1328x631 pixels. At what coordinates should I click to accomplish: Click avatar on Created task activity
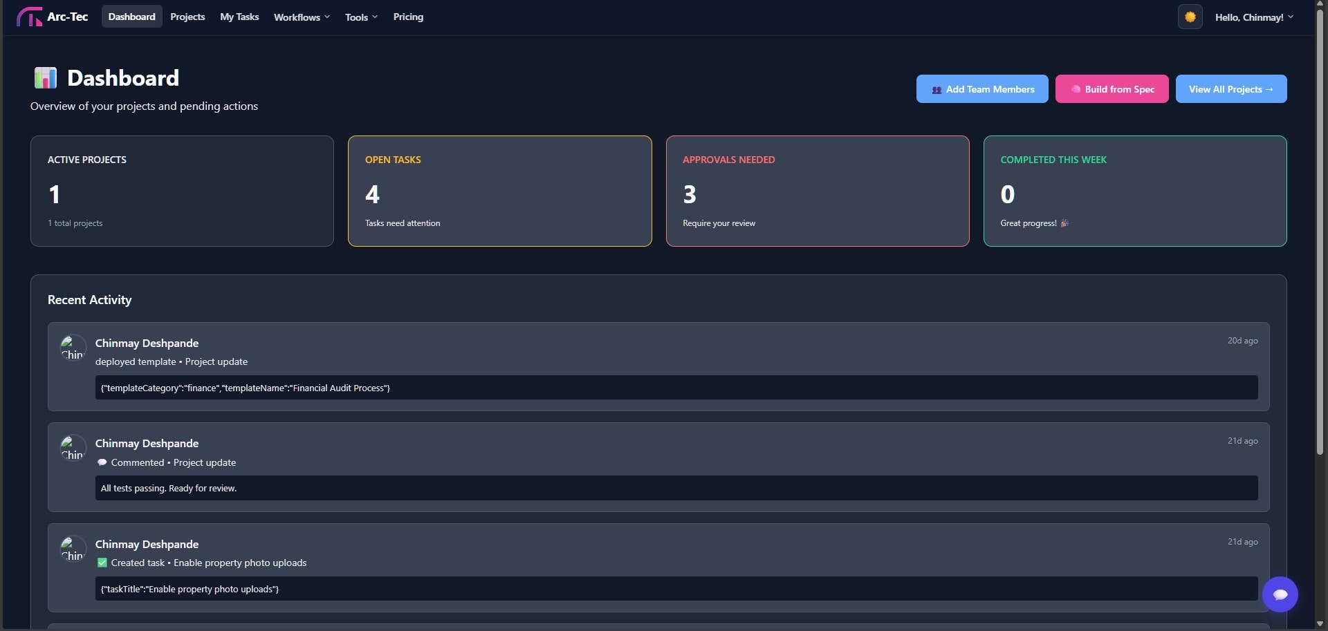(73, 549)
